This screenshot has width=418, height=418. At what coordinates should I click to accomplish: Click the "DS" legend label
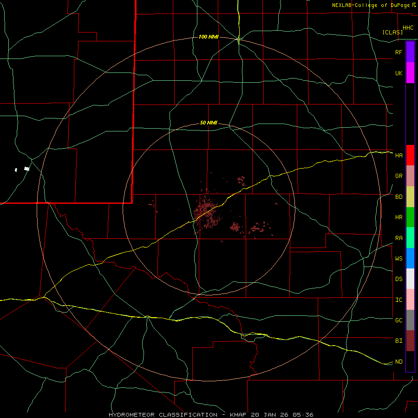(398, 279)
